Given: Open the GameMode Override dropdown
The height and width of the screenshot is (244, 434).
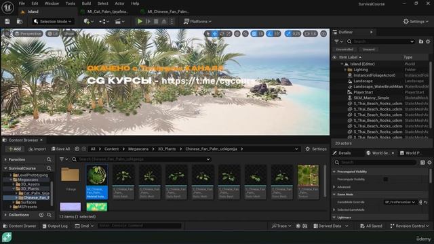Looking at the screenshot, I should click(x=400, y=202).
